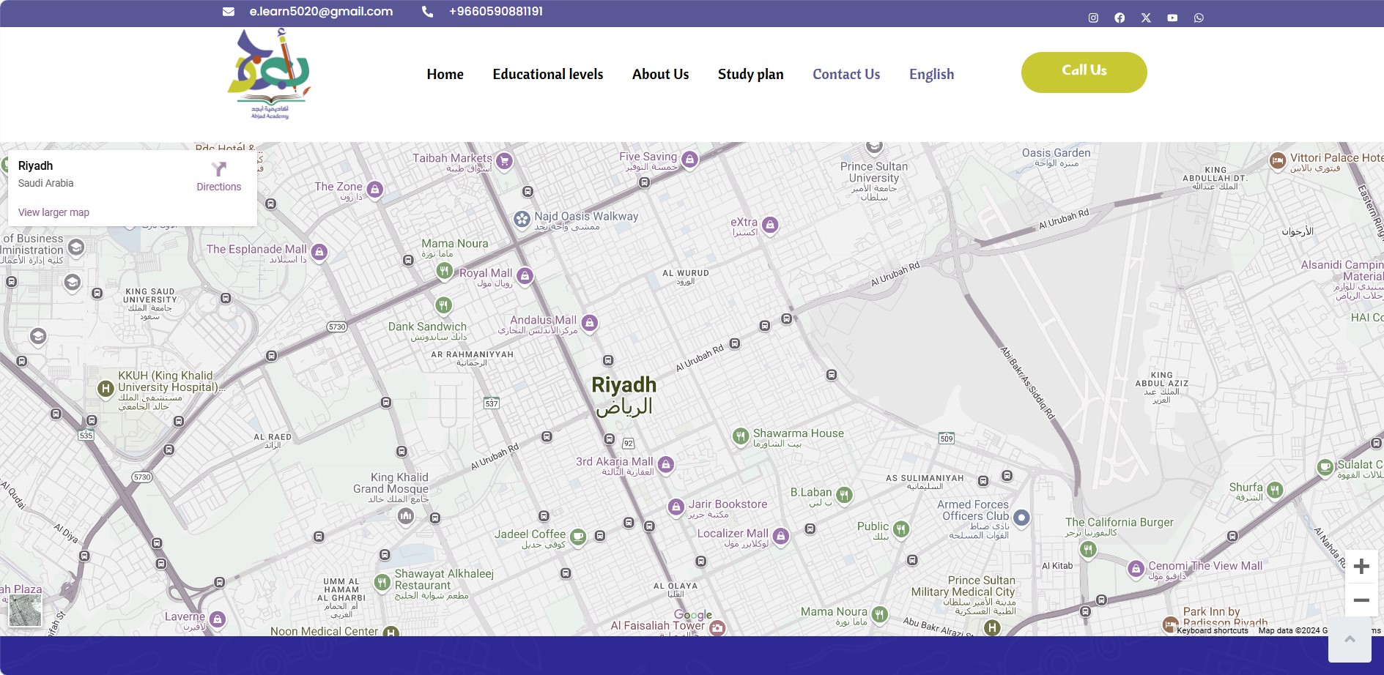Open the X (Twitter) icon in the top bar
1384x675 pixels.
tap(1146, 18)
